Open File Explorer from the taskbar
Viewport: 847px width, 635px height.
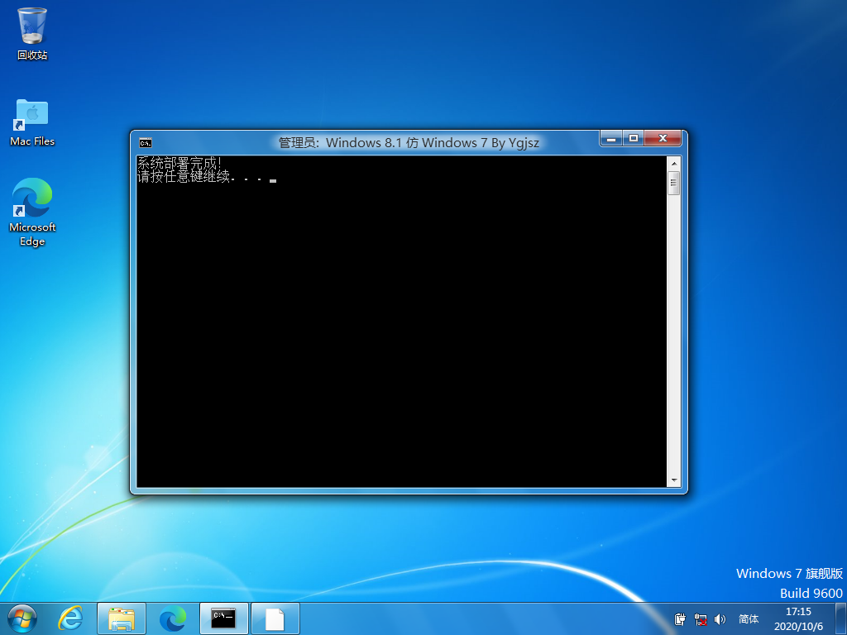(x=122, y=618)
